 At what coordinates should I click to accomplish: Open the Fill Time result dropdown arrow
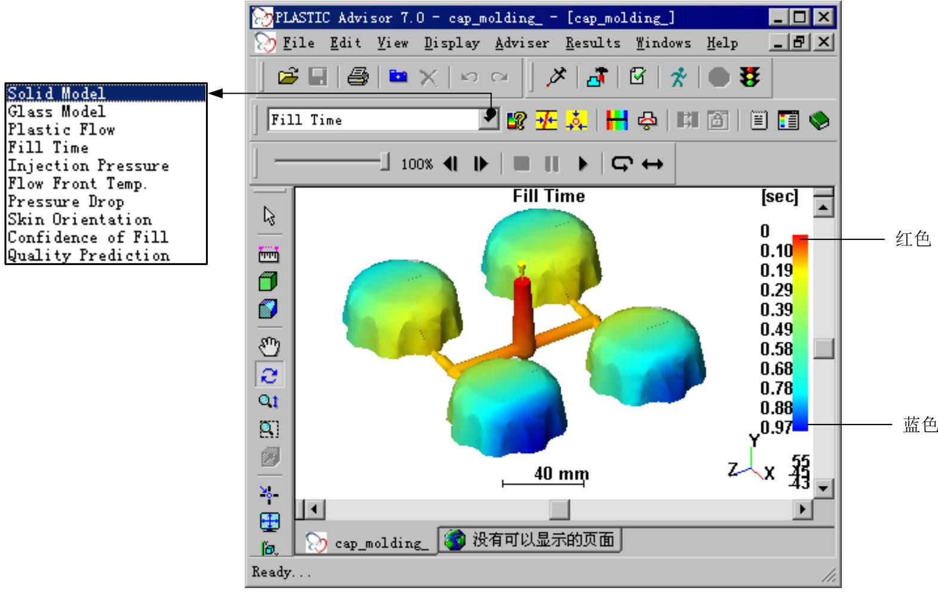490,119
